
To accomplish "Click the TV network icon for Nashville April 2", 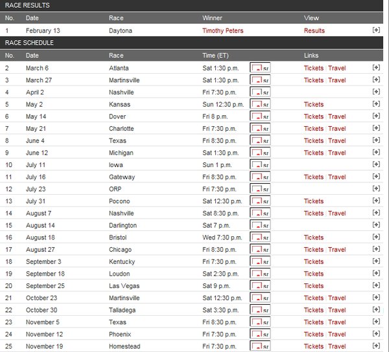I will tap(260, 92).
